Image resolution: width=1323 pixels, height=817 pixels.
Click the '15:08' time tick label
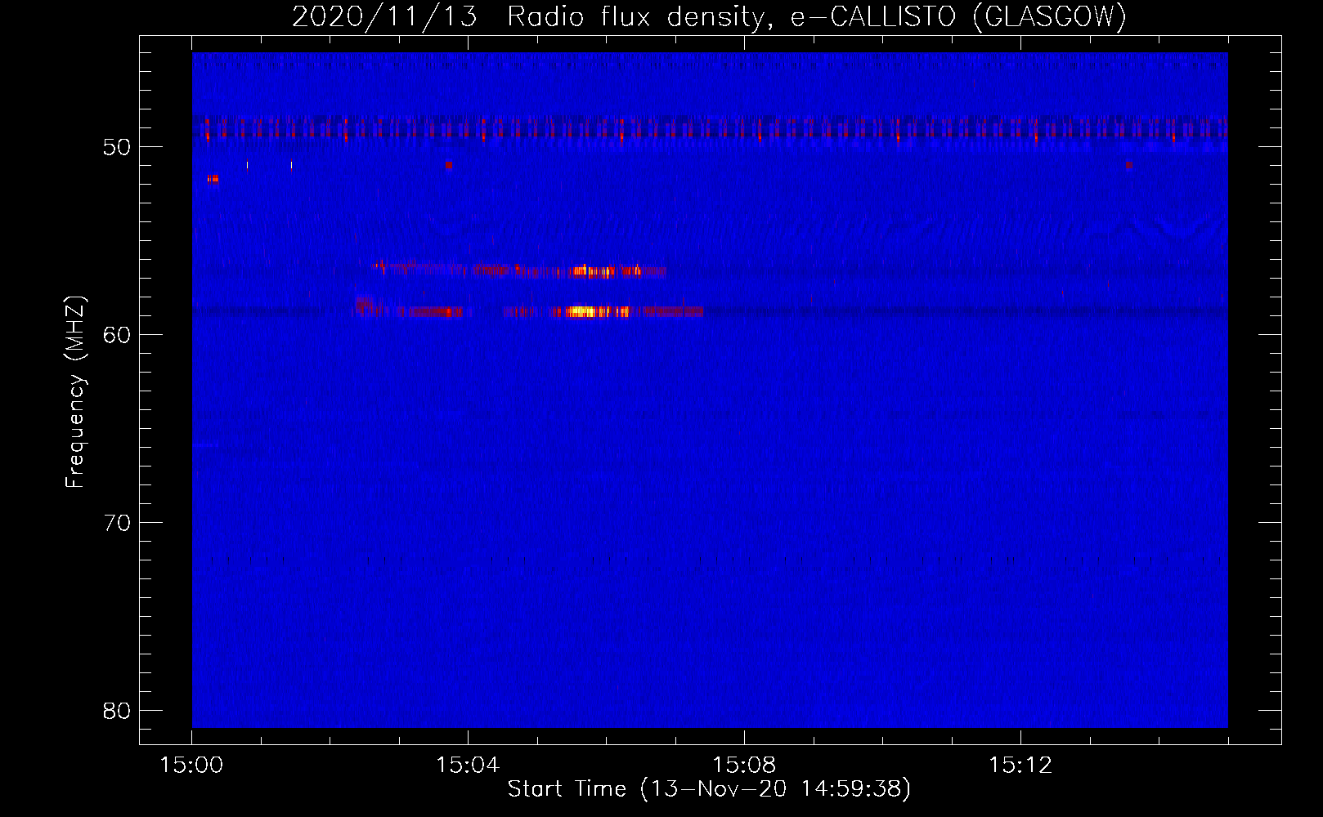(x=744, y=766)
